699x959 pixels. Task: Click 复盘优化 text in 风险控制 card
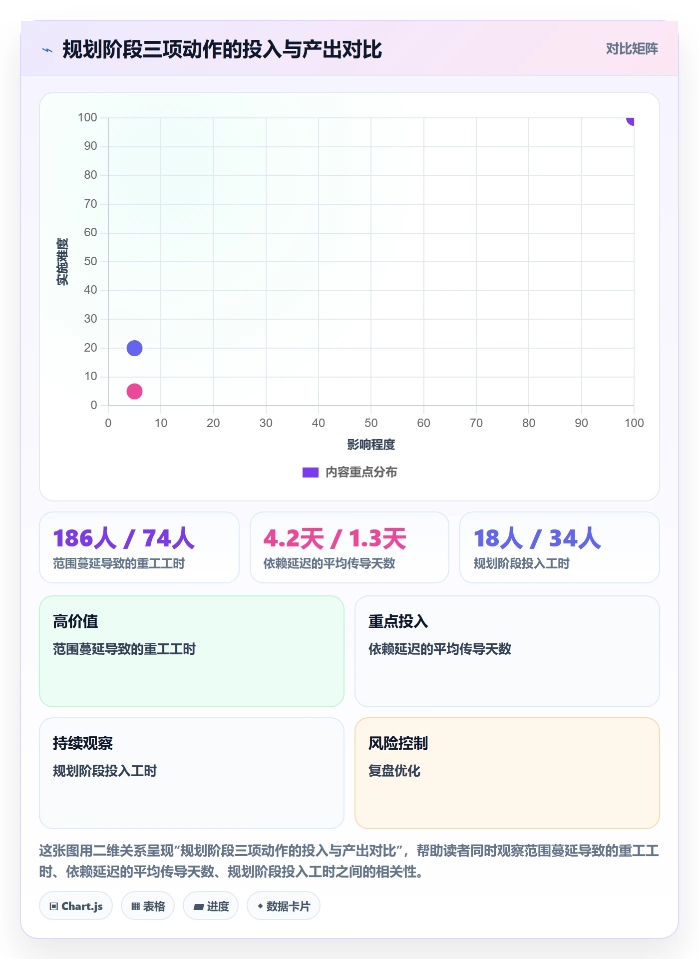coord(394,771)
